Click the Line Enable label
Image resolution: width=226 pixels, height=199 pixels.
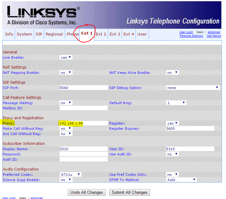tap(13, 57)
